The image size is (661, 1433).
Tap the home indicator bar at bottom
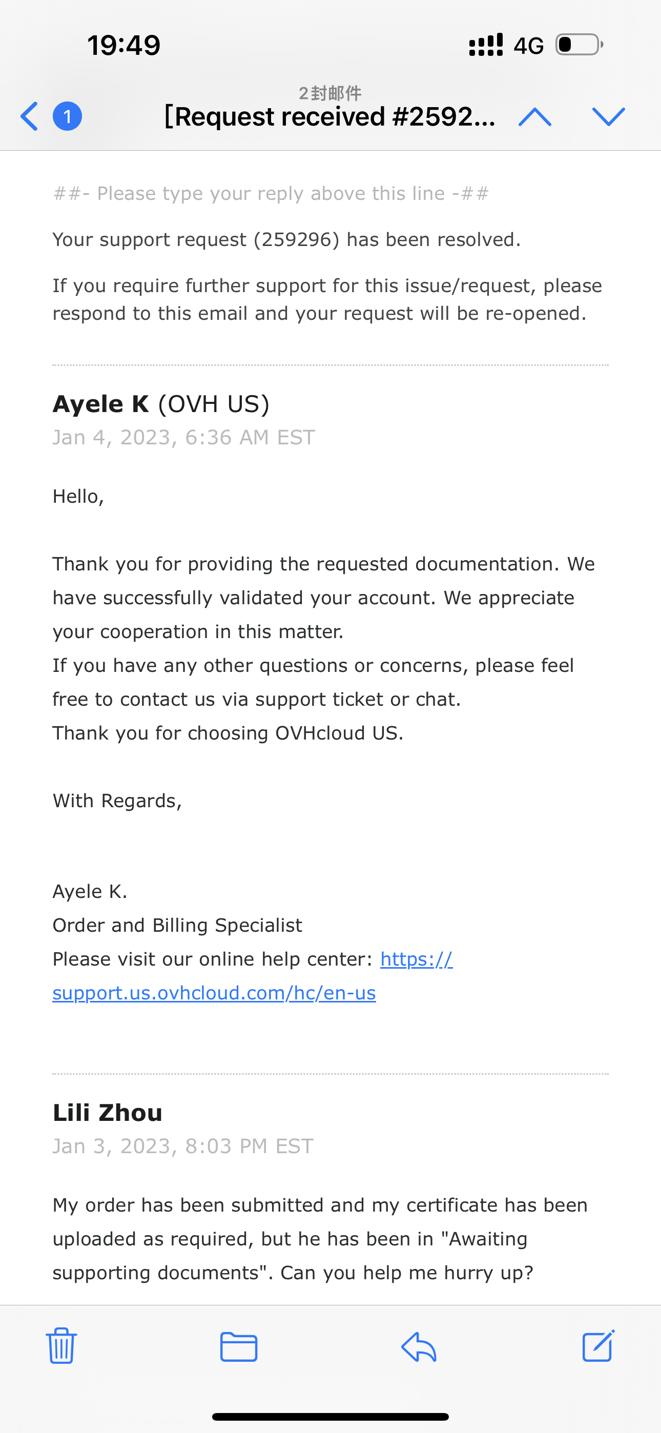tap(330, 1416)
